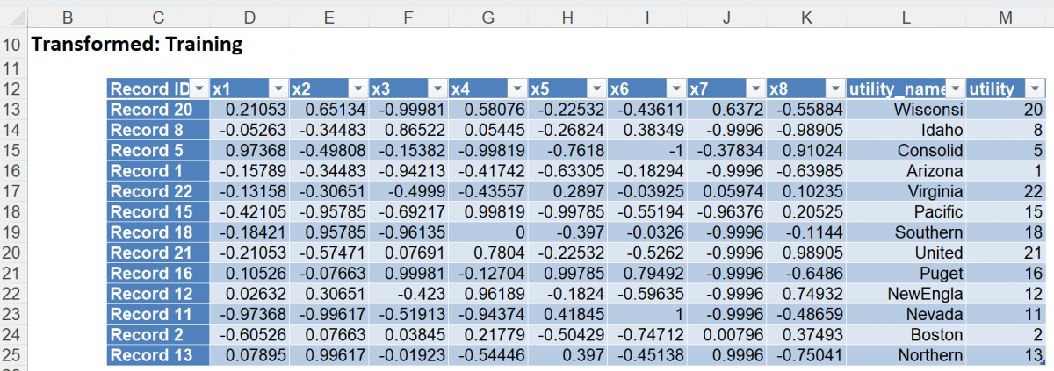Click the Record 11 row label

click(x=158, y=315)
